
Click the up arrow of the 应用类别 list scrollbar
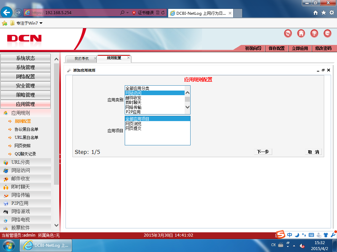[x=187, y=93]
